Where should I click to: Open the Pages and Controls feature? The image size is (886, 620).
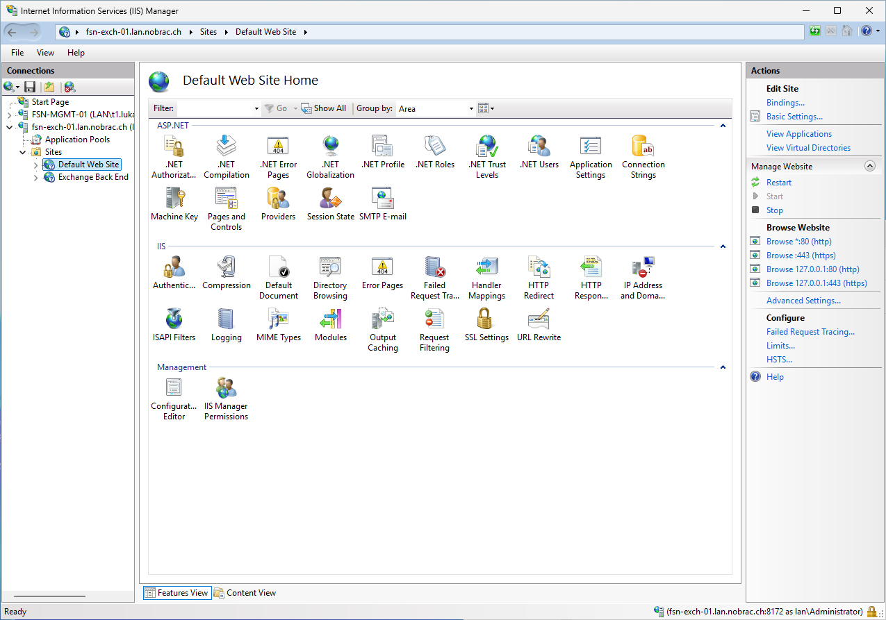(227, 209)
